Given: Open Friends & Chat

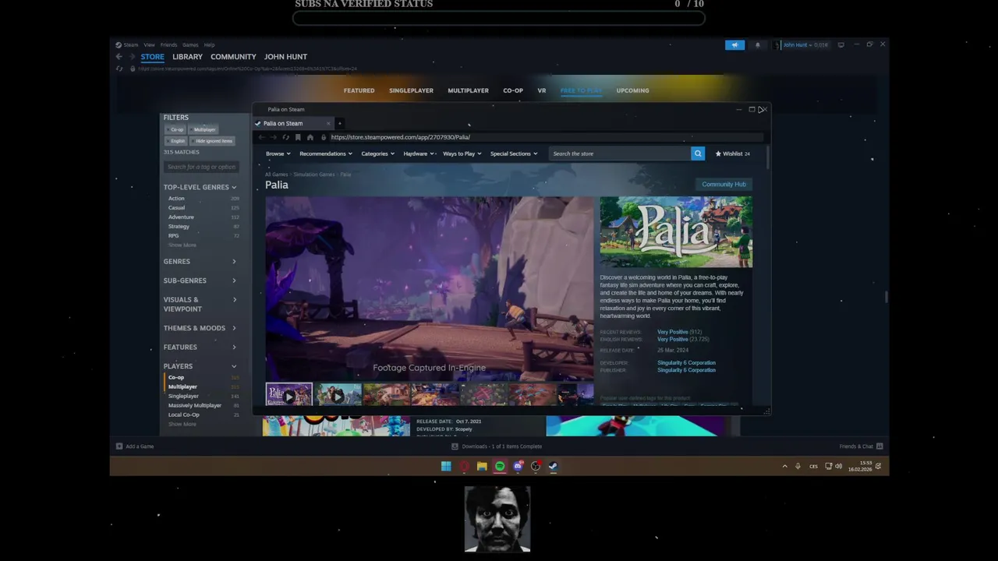Looking at the screenshot, I should [861, 446].
